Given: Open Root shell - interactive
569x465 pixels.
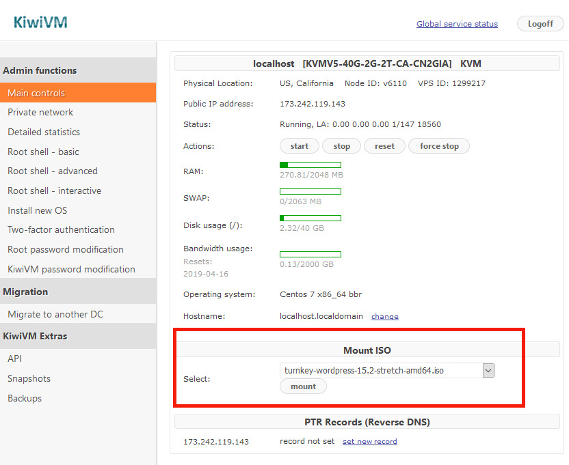Looking at the screenshot, I should 54,191.
